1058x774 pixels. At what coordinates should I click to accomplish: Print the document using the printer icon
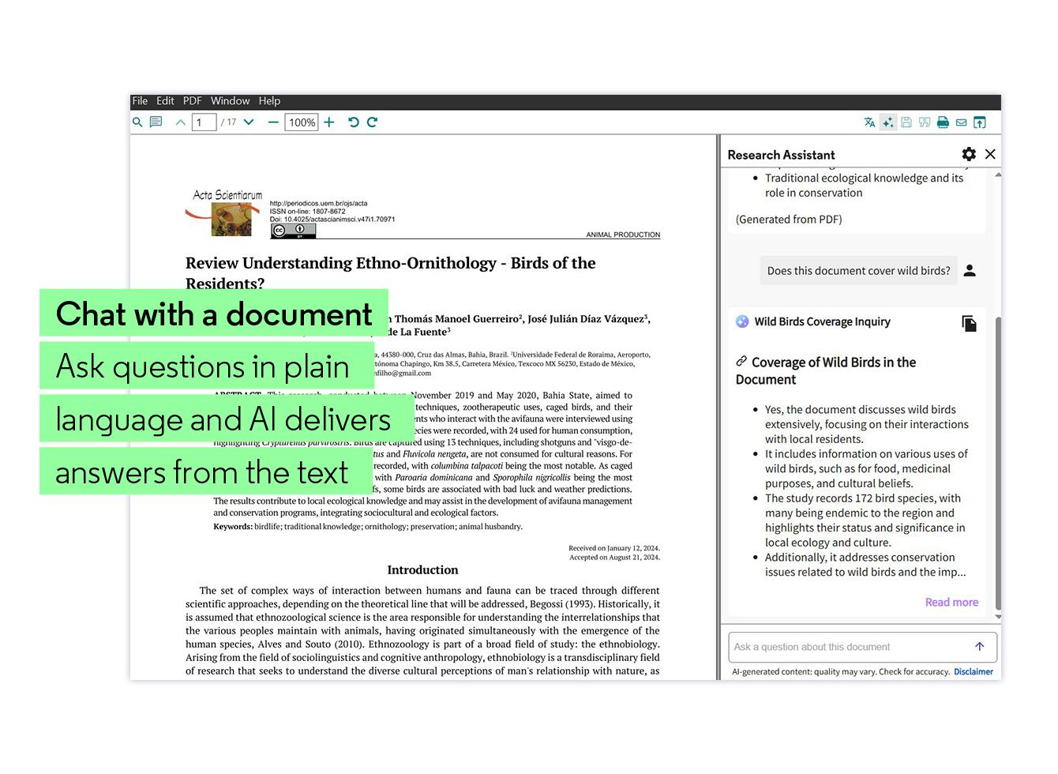tap(943, 122)
